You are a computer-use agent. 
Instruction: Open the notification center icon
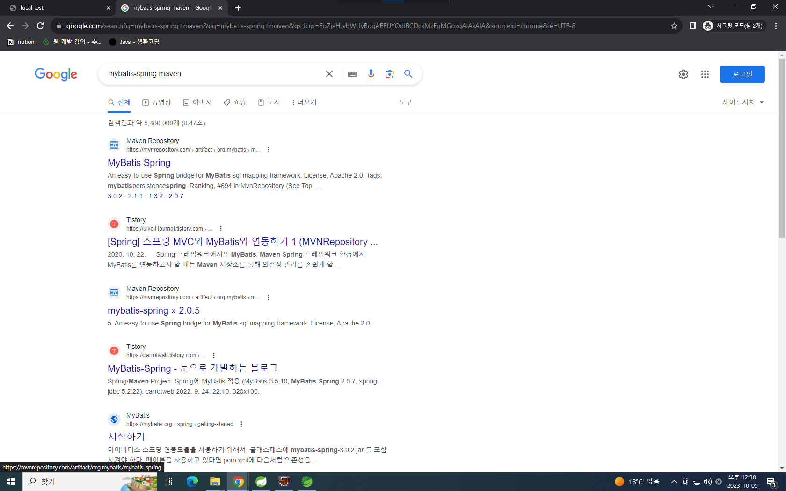[x=771, y=482]
